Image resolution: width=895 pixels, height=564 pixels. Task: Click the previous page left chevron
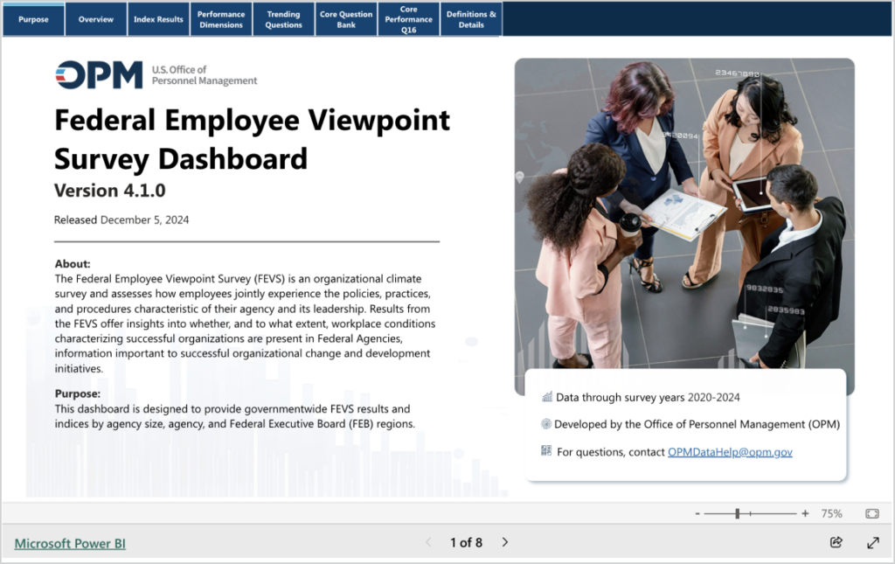(428, 542)
